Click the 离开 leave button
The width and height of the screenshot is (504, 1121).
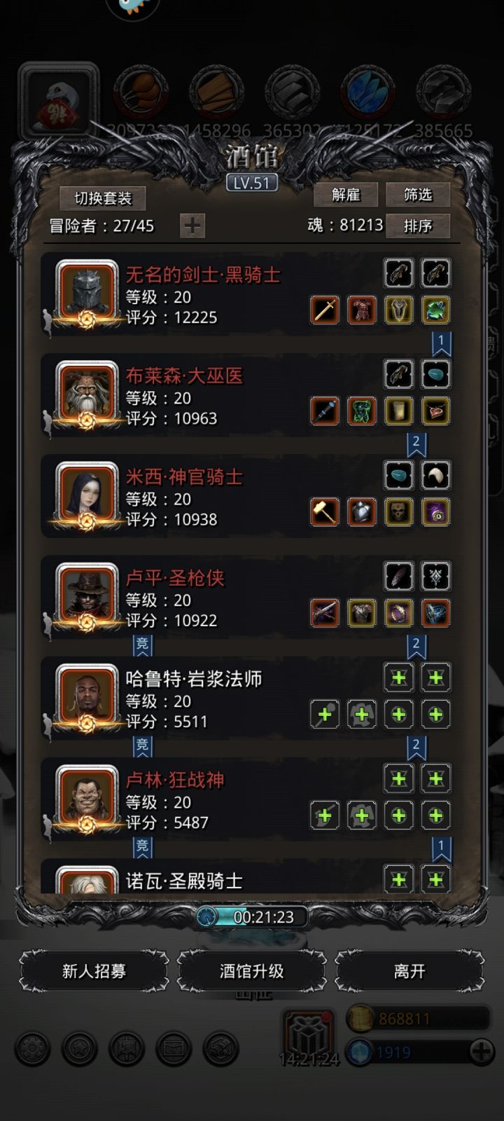pos(409,971)
